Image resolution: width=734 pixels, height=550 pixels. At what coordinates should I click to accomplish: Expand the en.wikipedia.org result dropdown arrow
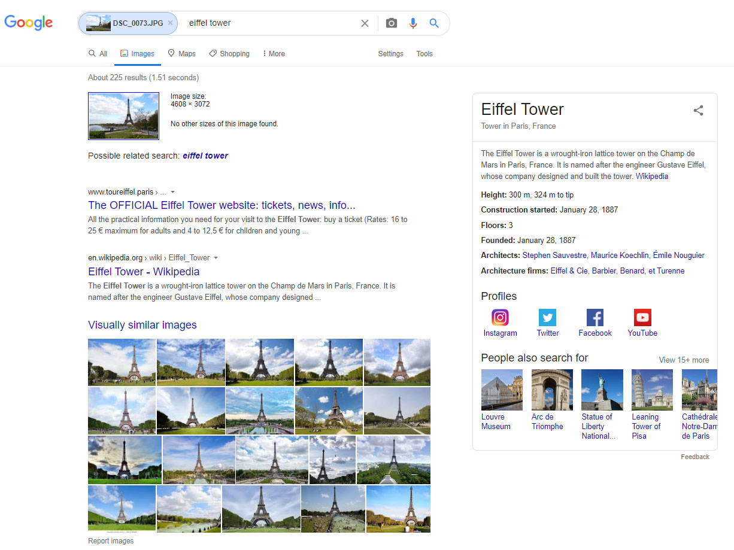[x=216, y=258]
